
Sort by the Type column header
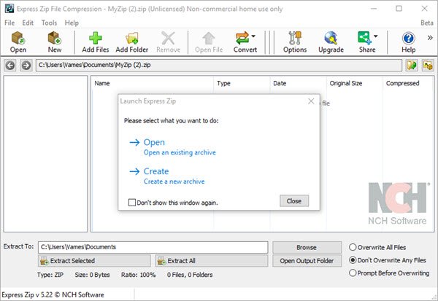[224, 83]
